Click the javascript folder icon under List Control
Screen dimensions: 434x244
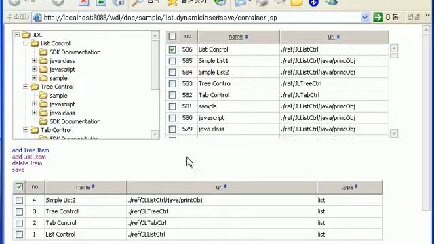point(43,69)
